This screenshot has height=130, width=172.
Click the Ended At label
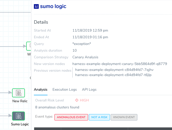[x=42, y=37]
